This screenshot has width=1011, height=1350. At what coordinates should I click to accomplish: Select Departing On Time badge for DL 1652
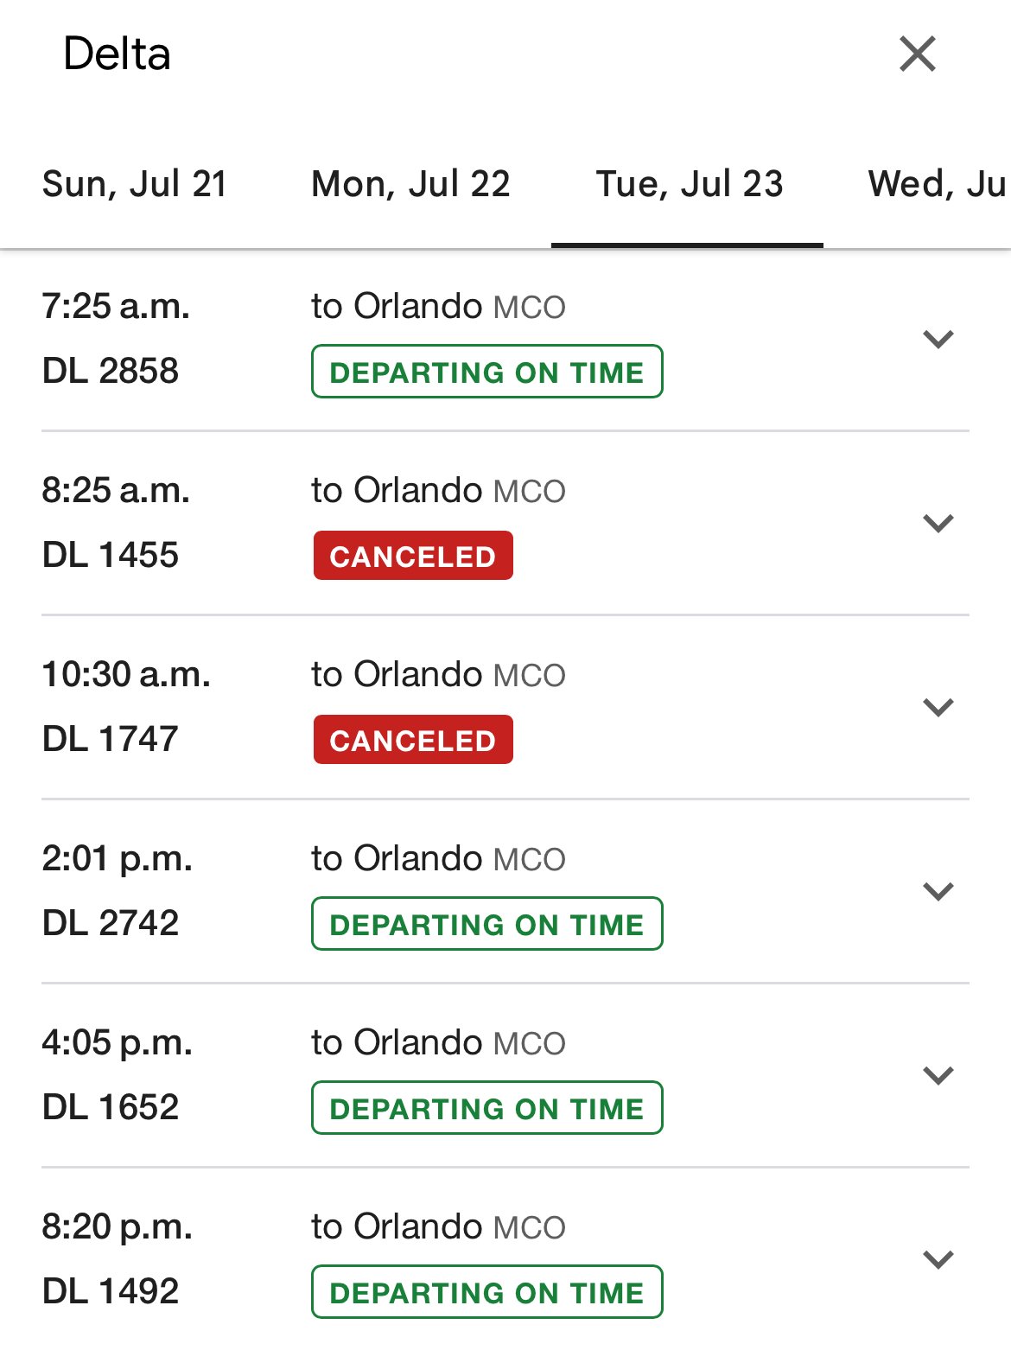(486, 1108)
